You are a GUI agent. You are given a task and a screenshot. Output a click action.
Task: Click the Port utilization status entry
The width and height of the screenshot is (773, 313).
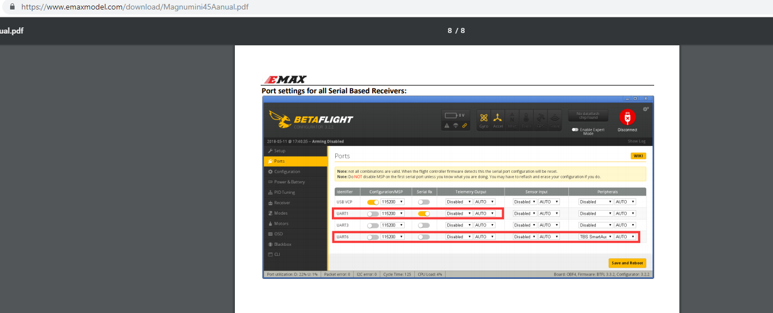[x=292, y=274]
